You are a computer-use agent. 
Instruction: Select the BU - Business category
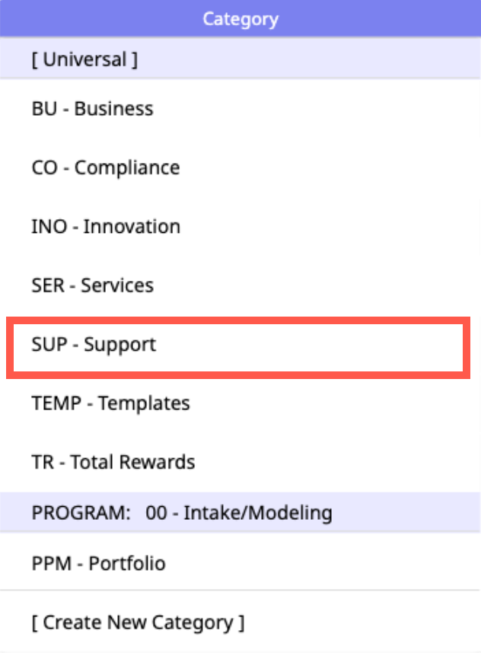[x=92, y=109]
